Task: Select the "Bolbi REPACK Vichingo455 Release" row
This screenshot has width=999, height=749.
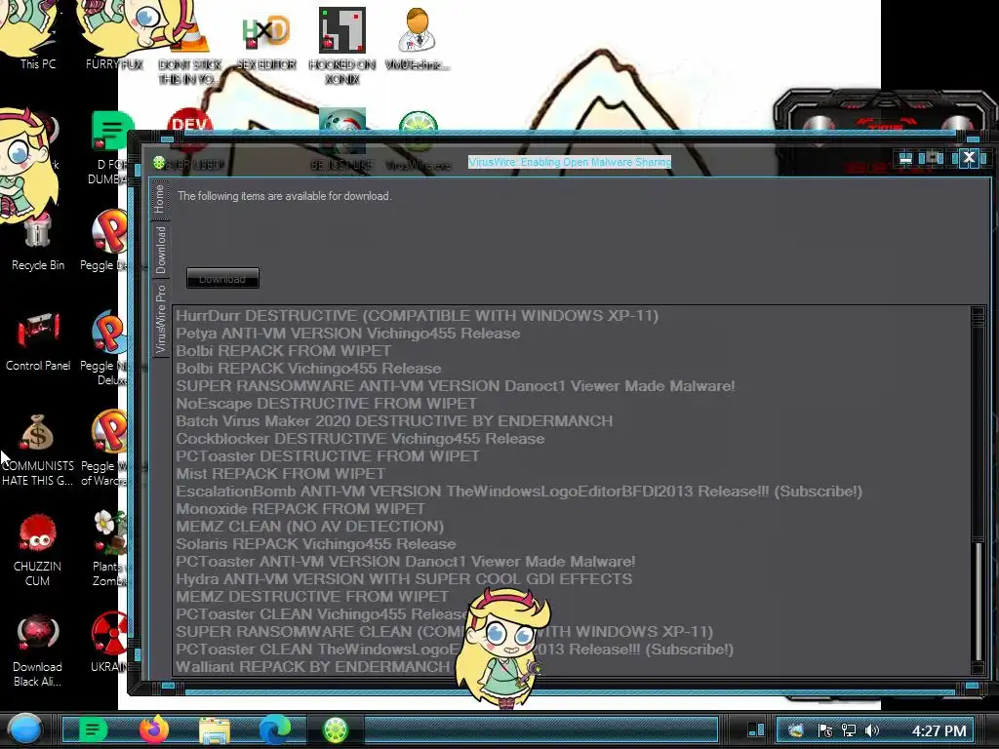Action: (x=572, y=369)
